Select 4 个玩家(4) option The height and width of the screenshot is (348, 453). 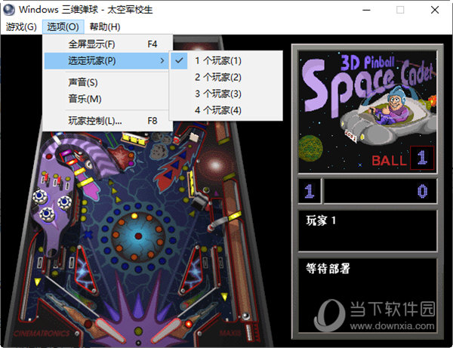tap(226, 110)
